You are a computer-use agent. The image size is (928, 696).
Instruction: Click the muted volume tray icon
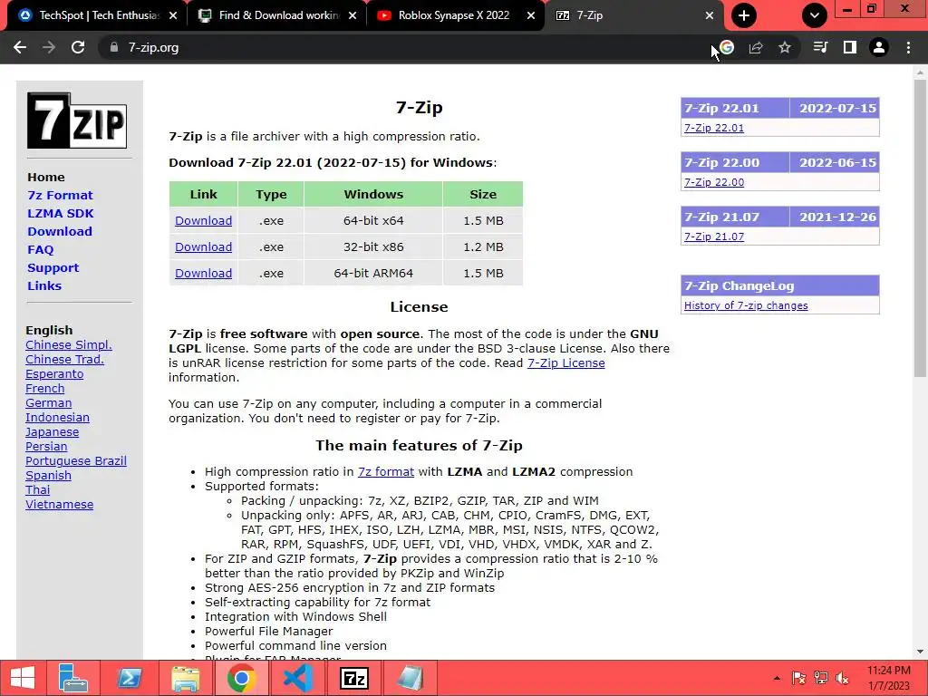coord(842,678)
